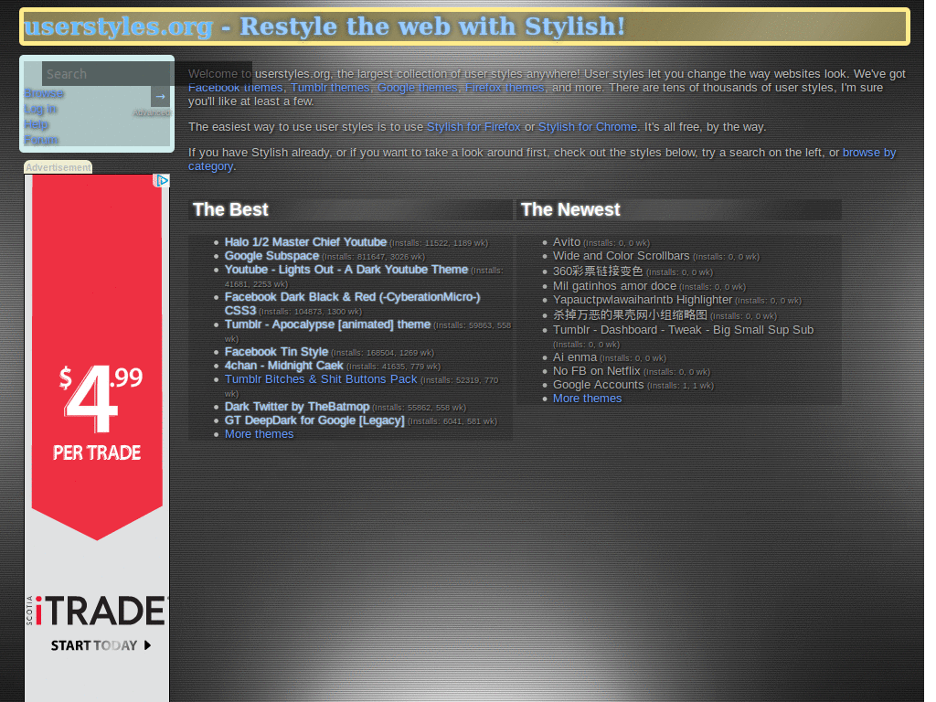Open Google themes link in welcome text
Image resolution: width=936 pixels, height=702 pixels.
417,88
